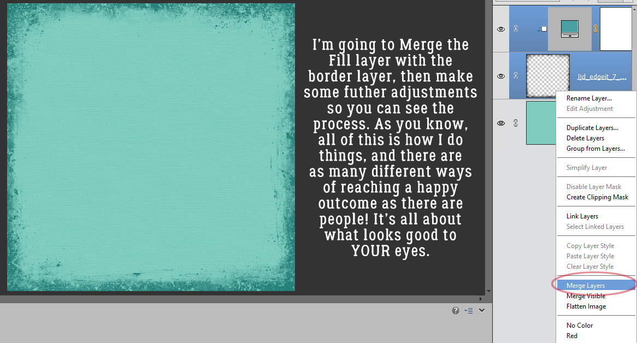The image size is (637, 343).
Task: Choose Link Layers from context menu
Action: click(x=582, y=216)
